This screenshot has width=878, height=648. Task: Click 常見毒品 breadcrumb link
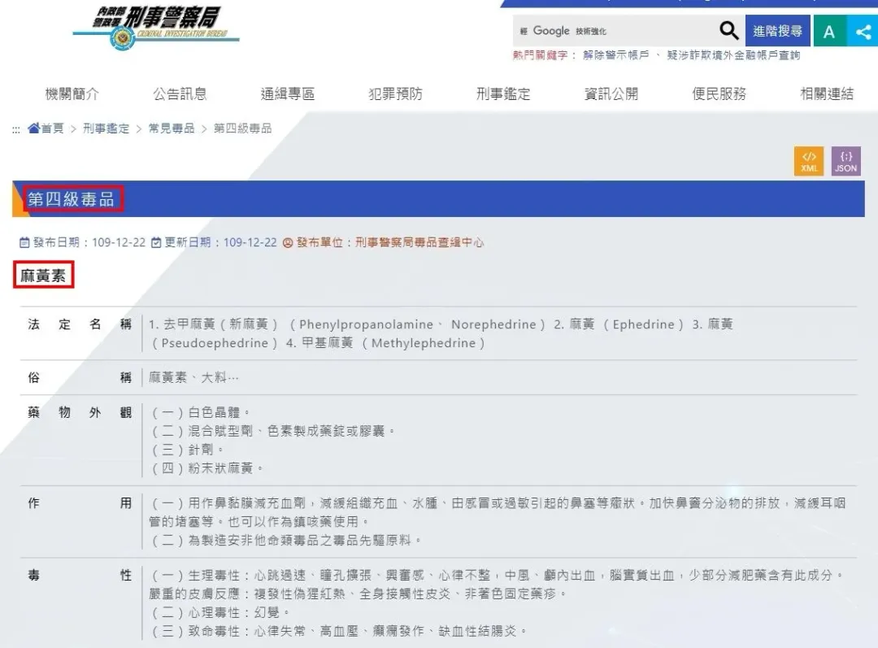tap(172, 128)
